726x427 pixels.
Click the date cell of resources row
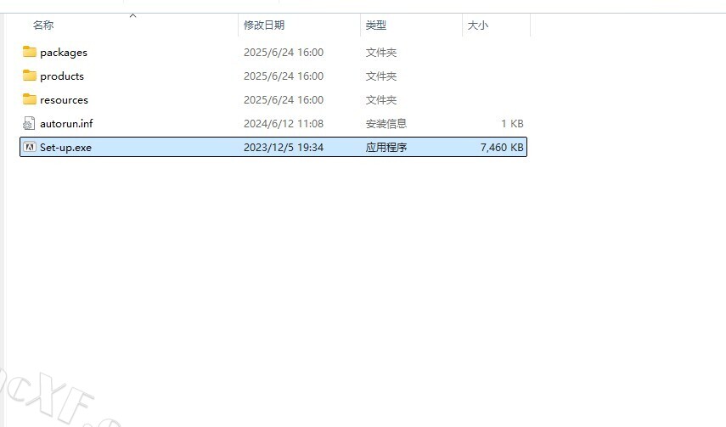[x=284, y=99]
